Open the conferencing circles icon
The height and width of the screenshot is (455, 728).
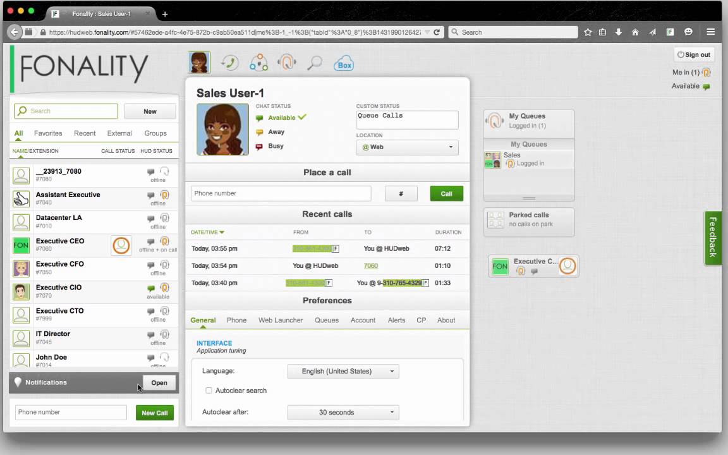(x=258, y=63)
